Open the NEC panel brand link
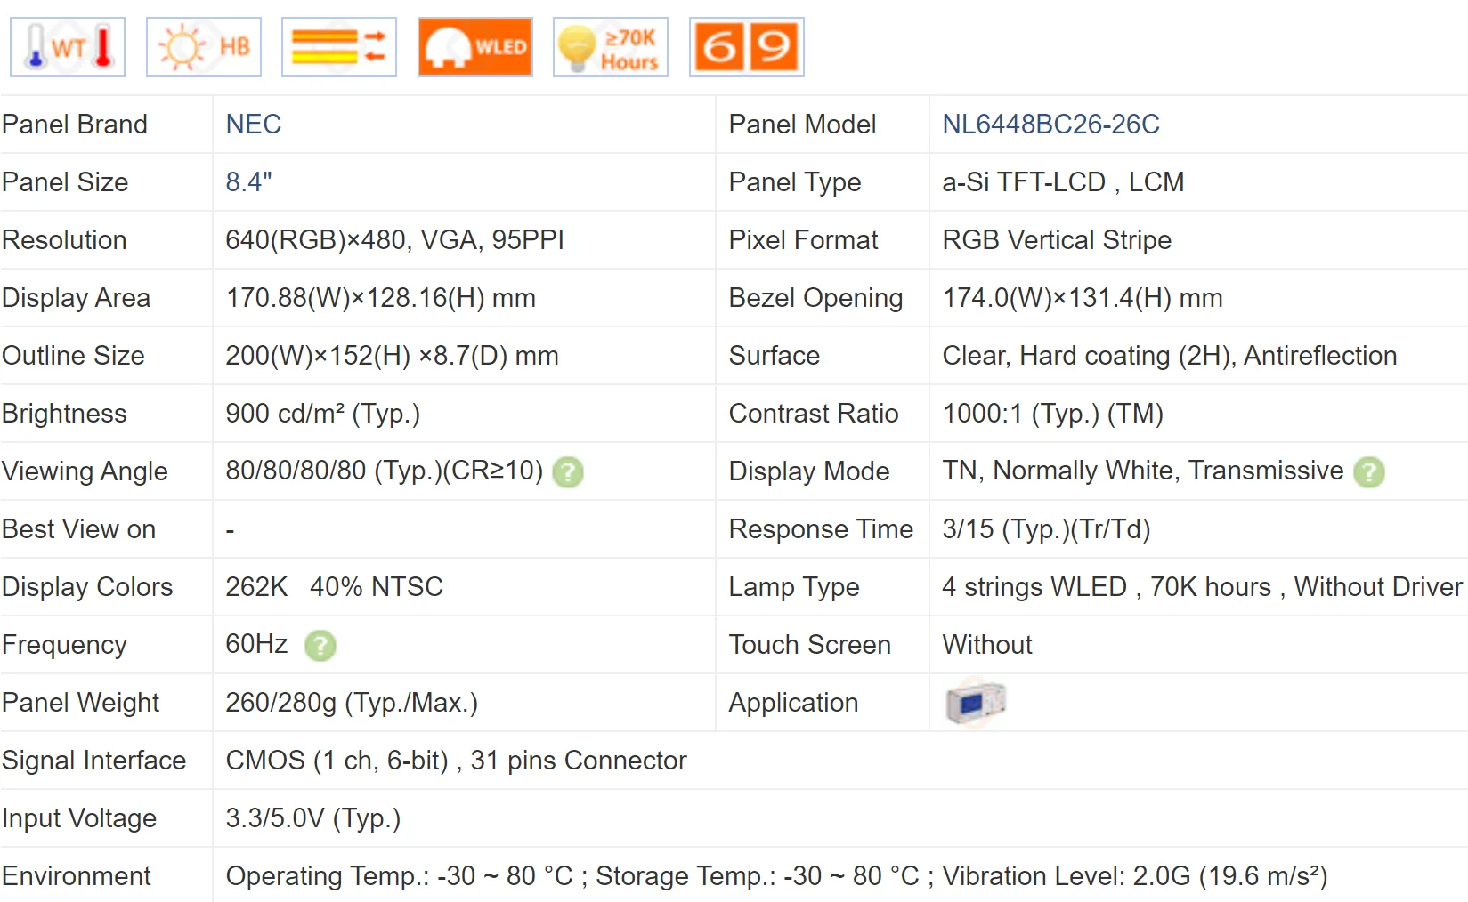Screen dimensions: 1468x902 pyautogui.click(x=254, y=125)
